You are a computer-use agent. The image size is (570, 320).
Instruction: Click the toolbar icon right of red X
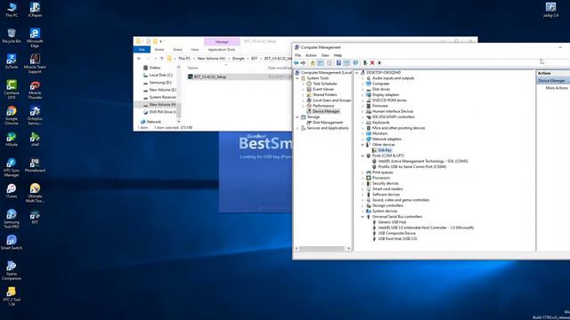[x=379, y=63]
